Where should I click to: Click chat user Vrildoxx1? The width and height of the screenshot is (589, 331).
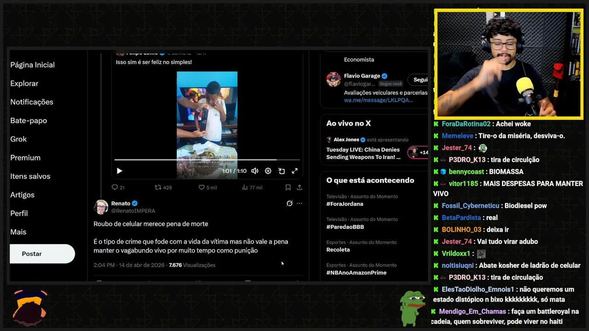click(x=456, y=254)
